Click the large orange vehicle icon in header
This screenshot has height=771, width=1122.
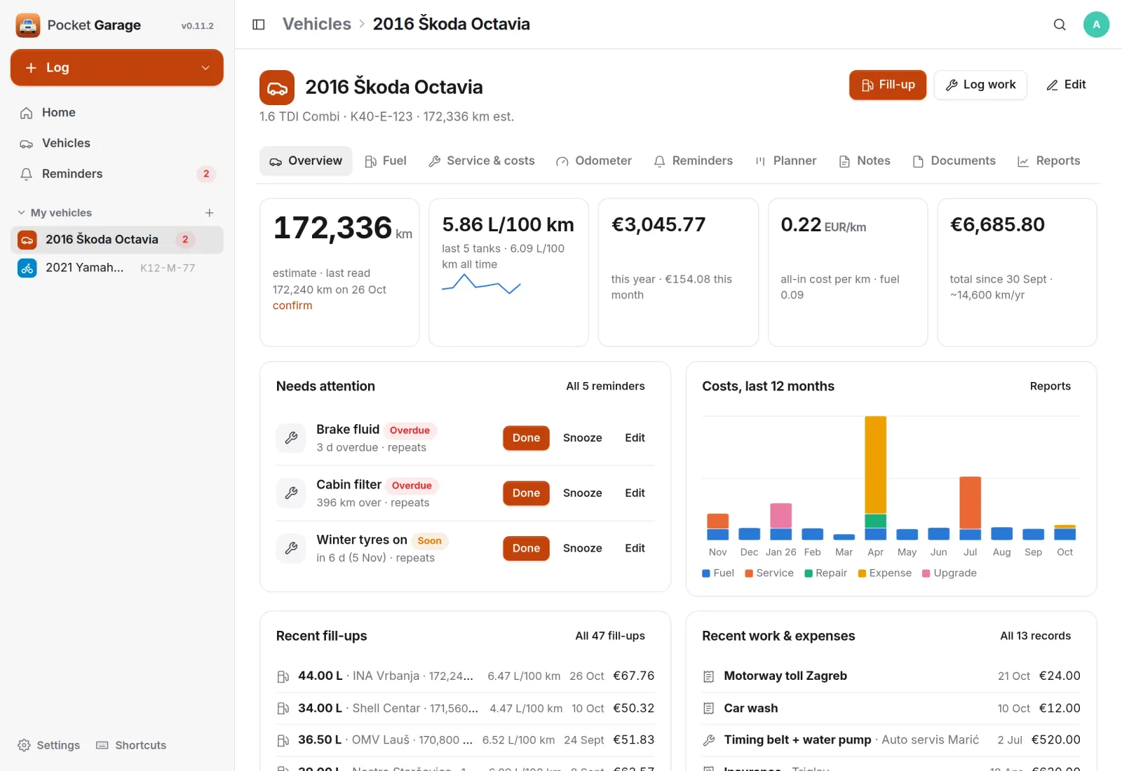[x=277, y=88]
